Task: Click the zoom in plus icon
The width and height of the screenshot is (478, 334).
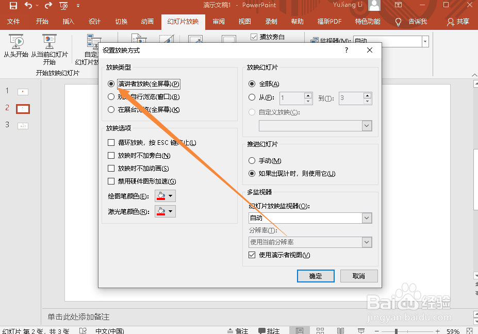Action: pos(438,331)
